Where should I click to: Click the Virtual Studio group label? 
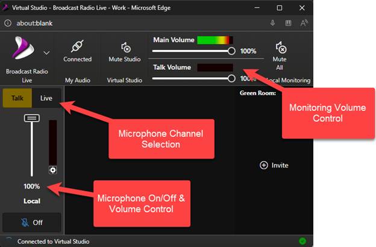(125, 80)
